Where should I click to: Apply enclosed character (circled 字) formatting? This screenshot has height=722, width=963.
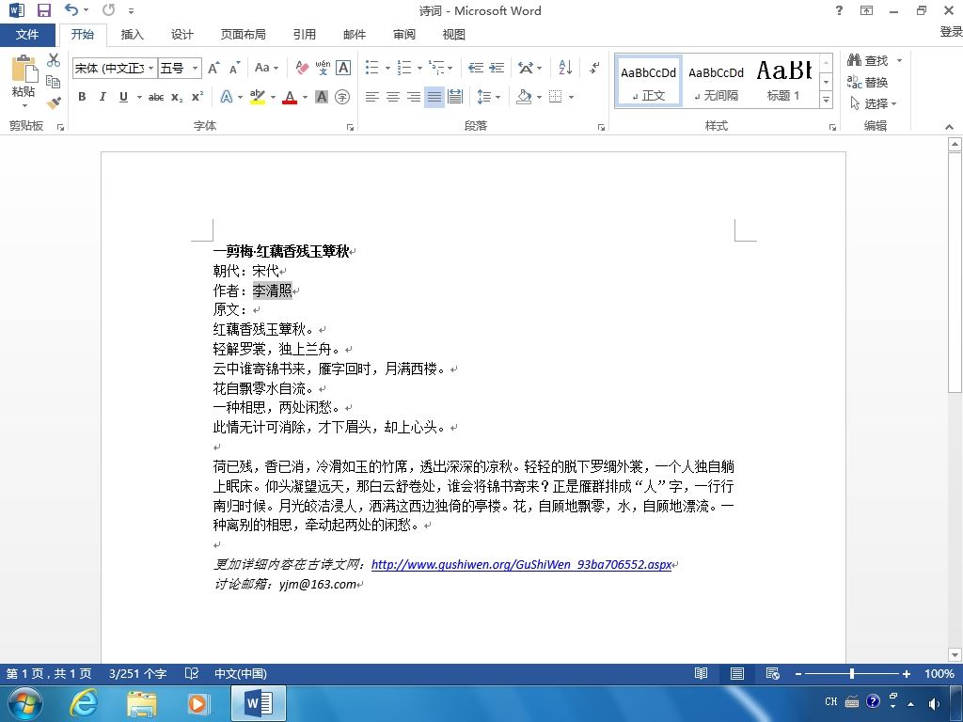[x=342, y=97]
